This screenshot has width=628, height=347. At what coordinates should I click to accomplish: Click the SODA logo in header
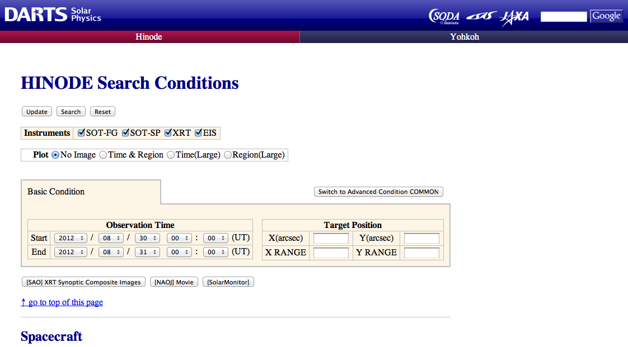click(444, 16)
